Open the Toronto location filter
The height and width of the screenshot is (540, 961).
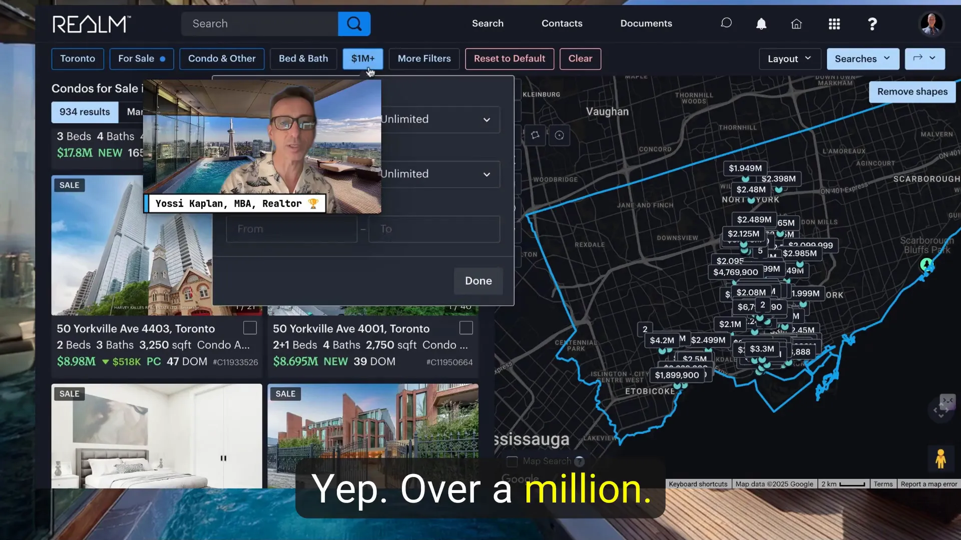click(x=78, y=58)
